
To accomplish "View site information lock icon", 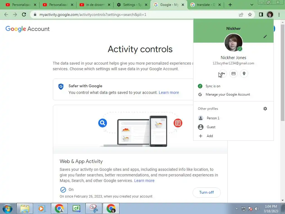I will [35, 14].
